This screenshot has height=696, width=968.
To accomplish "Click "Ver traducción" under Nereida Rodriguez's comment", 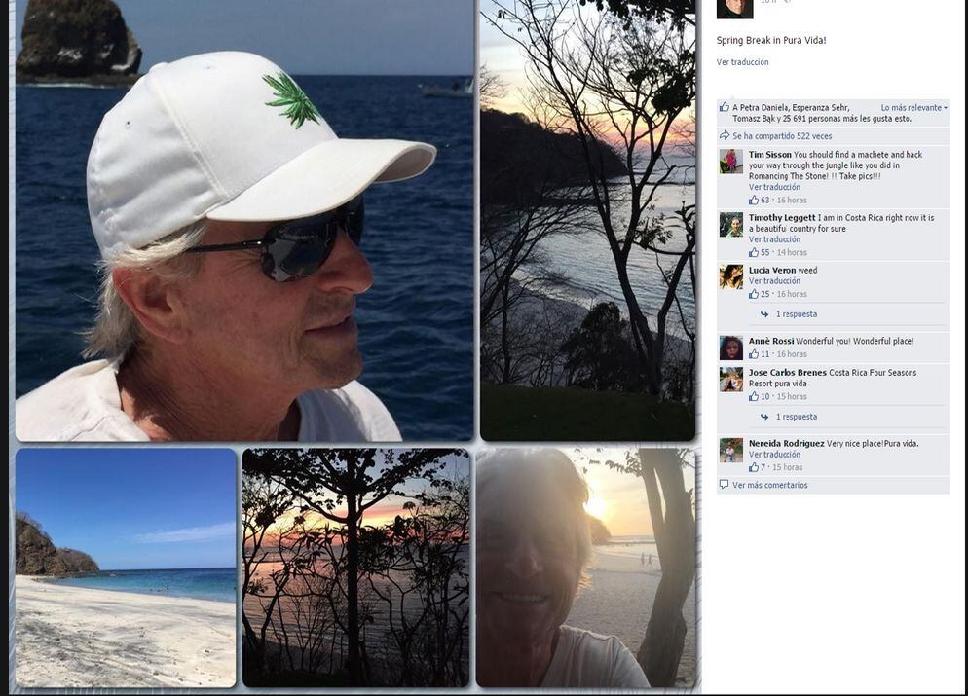I will [x=774, y=455].
